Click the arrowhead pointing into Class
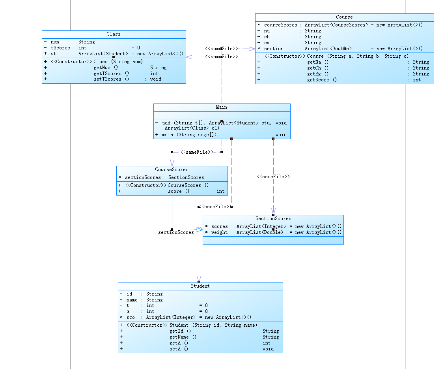The height and width of the screenshot is (369, 444). click(x=189, y=57)
